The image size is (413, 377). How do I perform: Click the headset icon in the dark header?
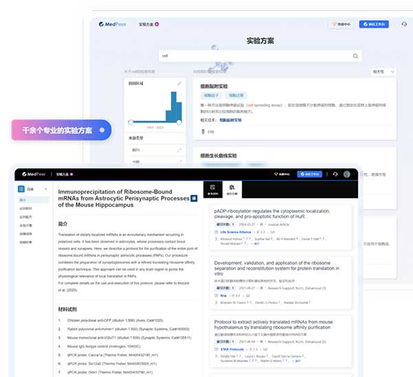pyautogui.click(x=335, y=174)
